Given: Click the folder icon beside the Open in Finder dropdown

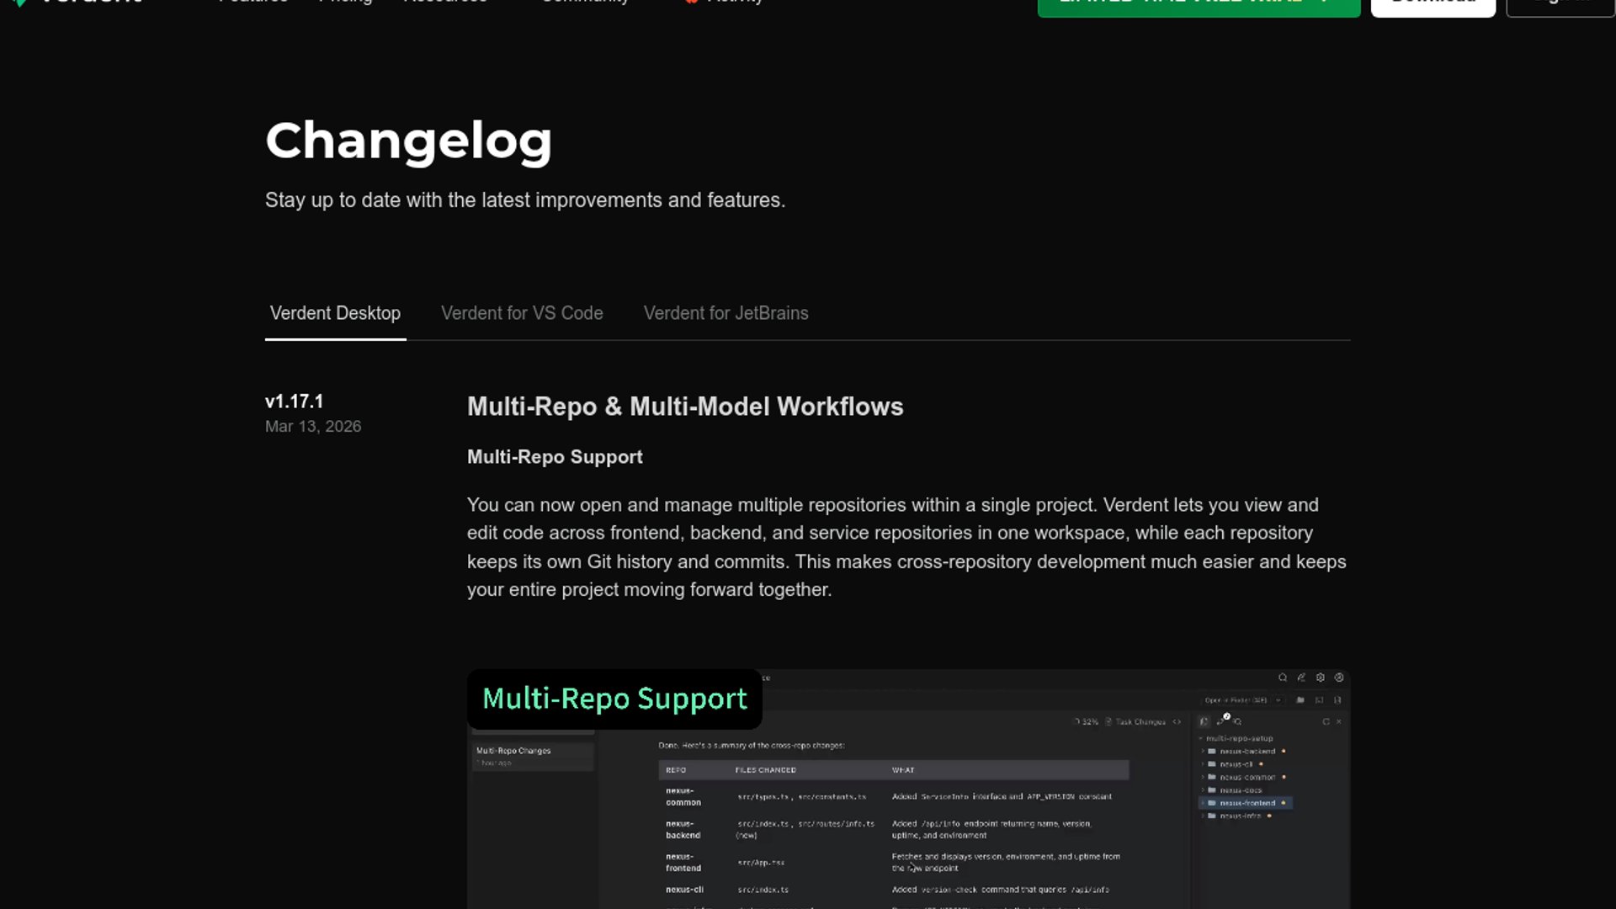Looking at the screenshot, I should click(x=1300, y=700).
